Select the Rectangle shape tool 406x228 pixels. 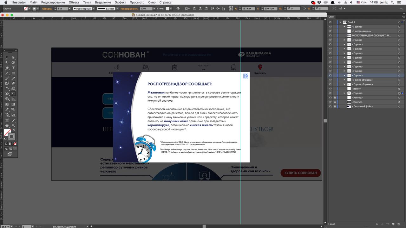point(13,73)
